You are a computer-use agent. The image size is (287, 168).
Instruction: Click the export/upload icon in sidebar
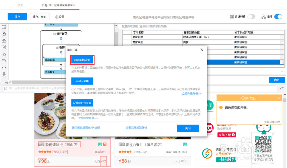[x=4, y=41]
